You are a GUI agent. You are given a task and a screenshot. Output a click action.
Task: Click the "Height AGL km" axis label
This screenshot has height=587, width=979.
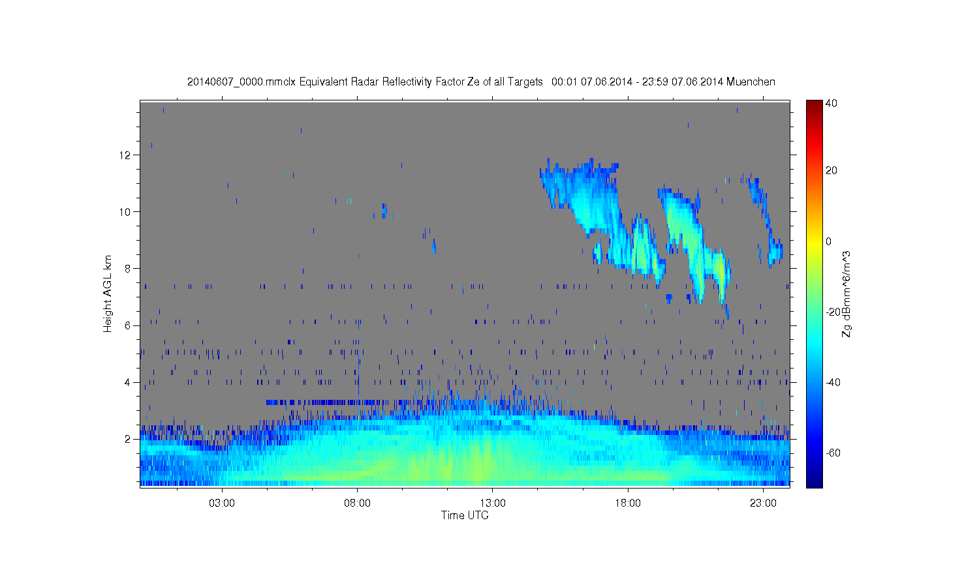click(108, 293)
